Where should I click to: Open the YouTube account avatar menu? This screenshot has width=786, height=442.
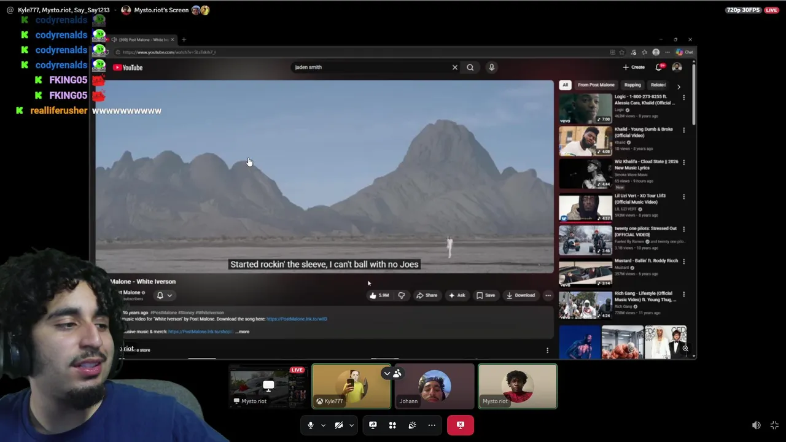point(677,68)
